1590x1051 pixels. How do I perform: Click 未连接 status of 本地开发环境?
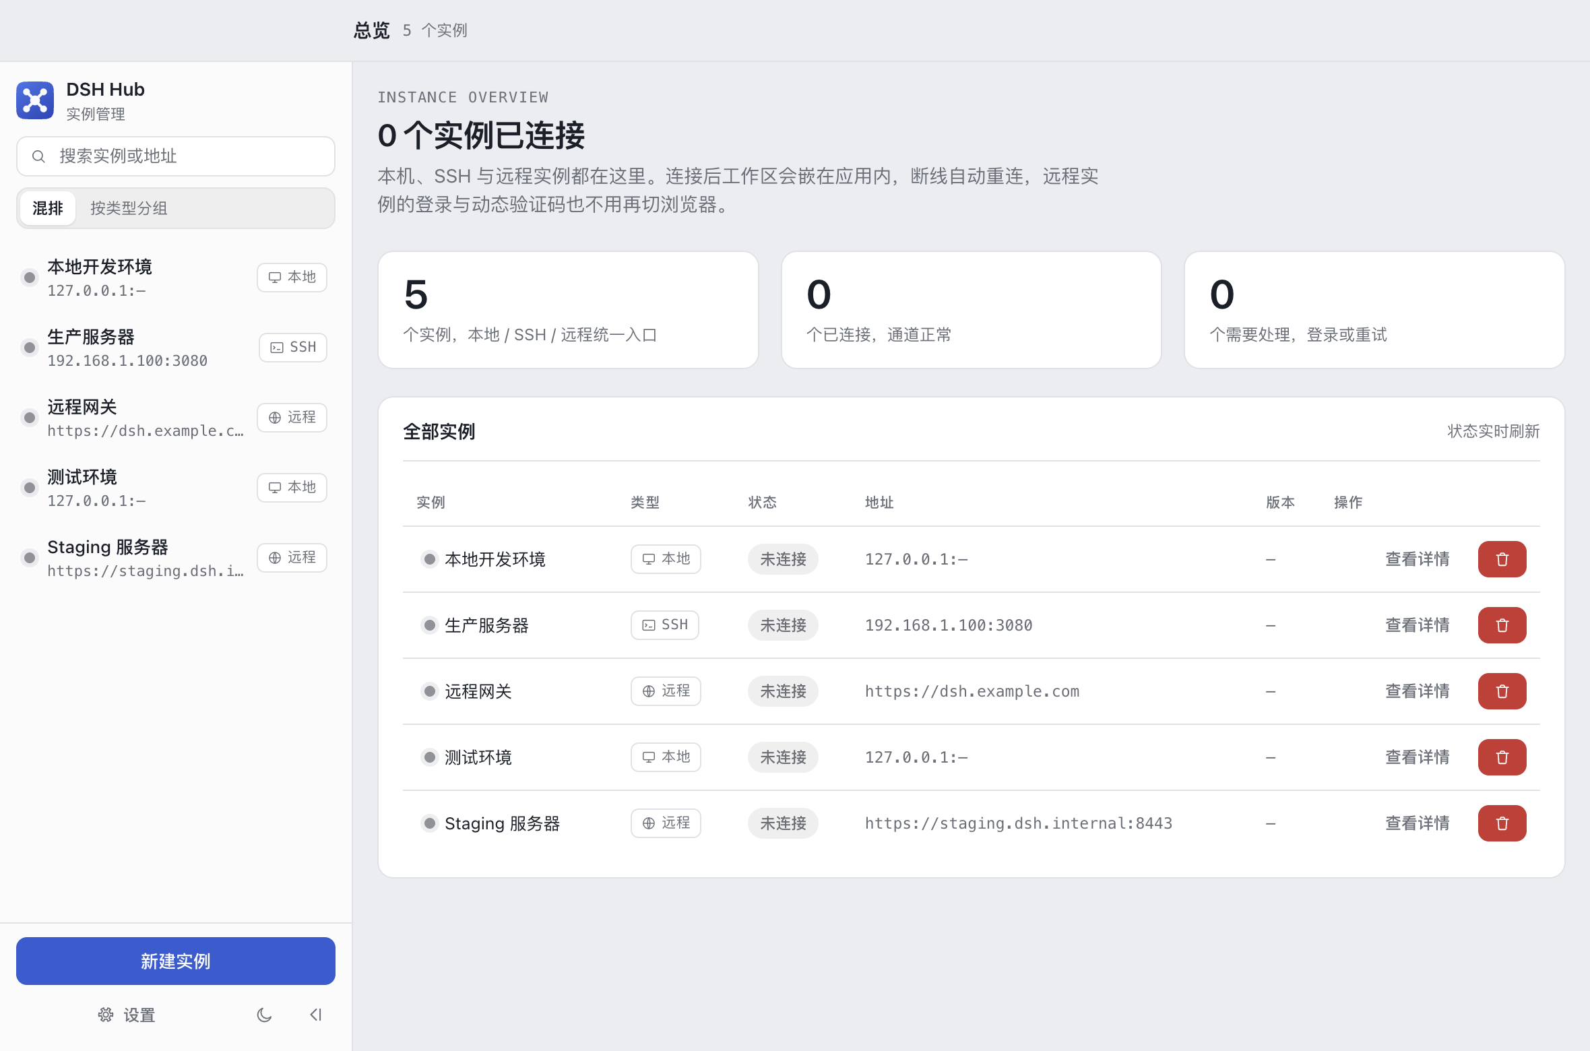click(783, 559)
